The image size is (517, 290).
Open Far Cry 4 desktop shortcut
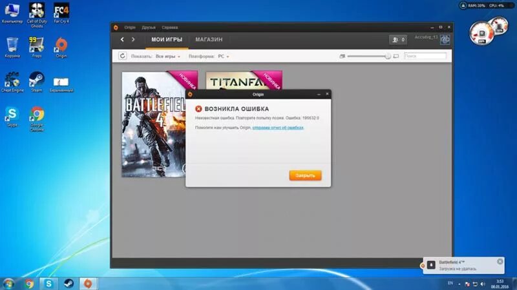(61, 13)
